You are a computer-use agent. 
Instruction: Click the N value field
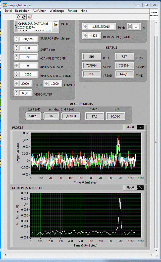136,26
